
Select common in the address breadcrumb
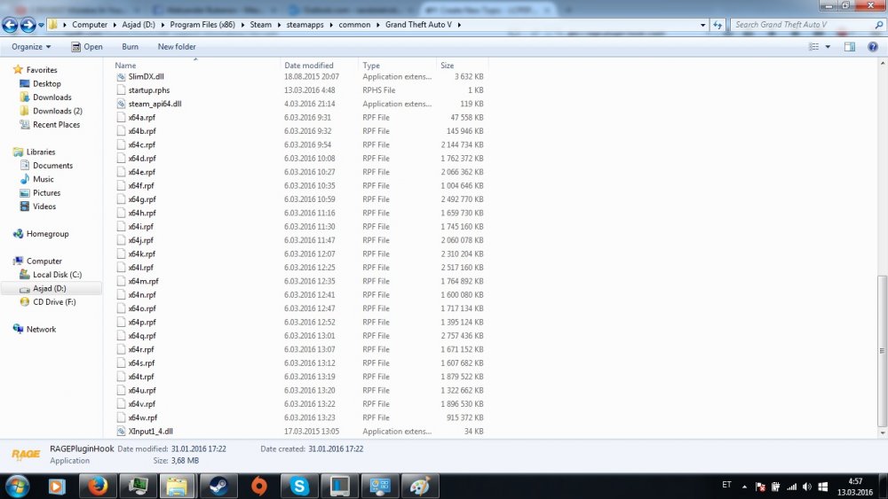[354, 25]
